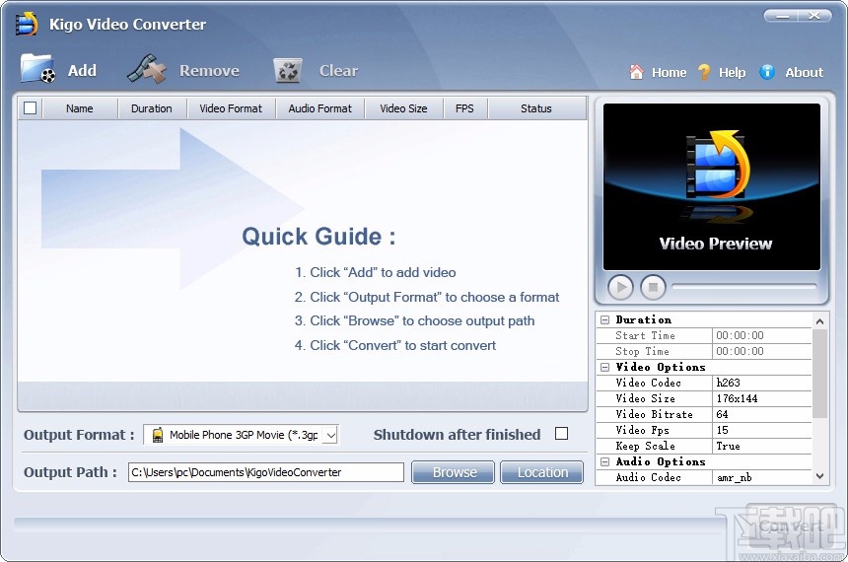Click the Video Bitrate property label
Viewport: 848px width, 562px height.
coord(655,414)
